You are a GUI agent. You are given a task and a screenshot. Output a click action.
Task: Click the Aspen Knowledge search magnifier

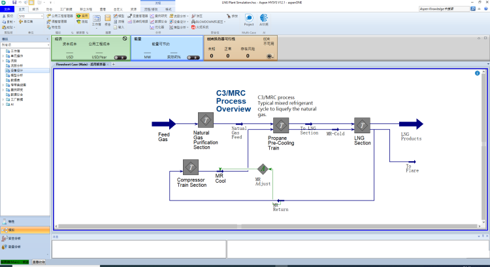473,8
